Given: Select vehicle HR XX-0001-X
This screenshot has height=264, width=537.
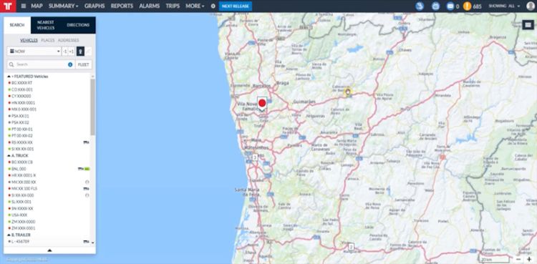Looking at the screenshot, I should (24, 175).
